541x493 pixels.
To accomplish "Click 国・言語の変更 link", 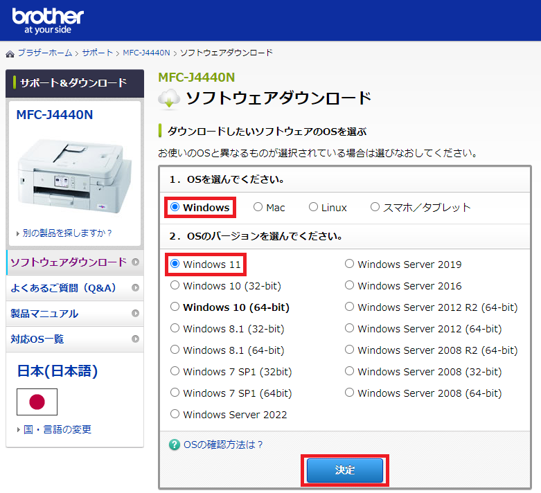I will [57, 429].
